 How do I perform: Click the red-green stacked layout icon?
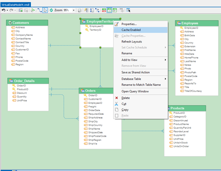pyautogui.click(x=105, y=10)
